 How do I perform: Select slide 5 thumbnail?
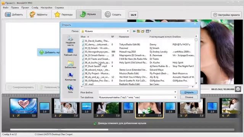[191, 108]
